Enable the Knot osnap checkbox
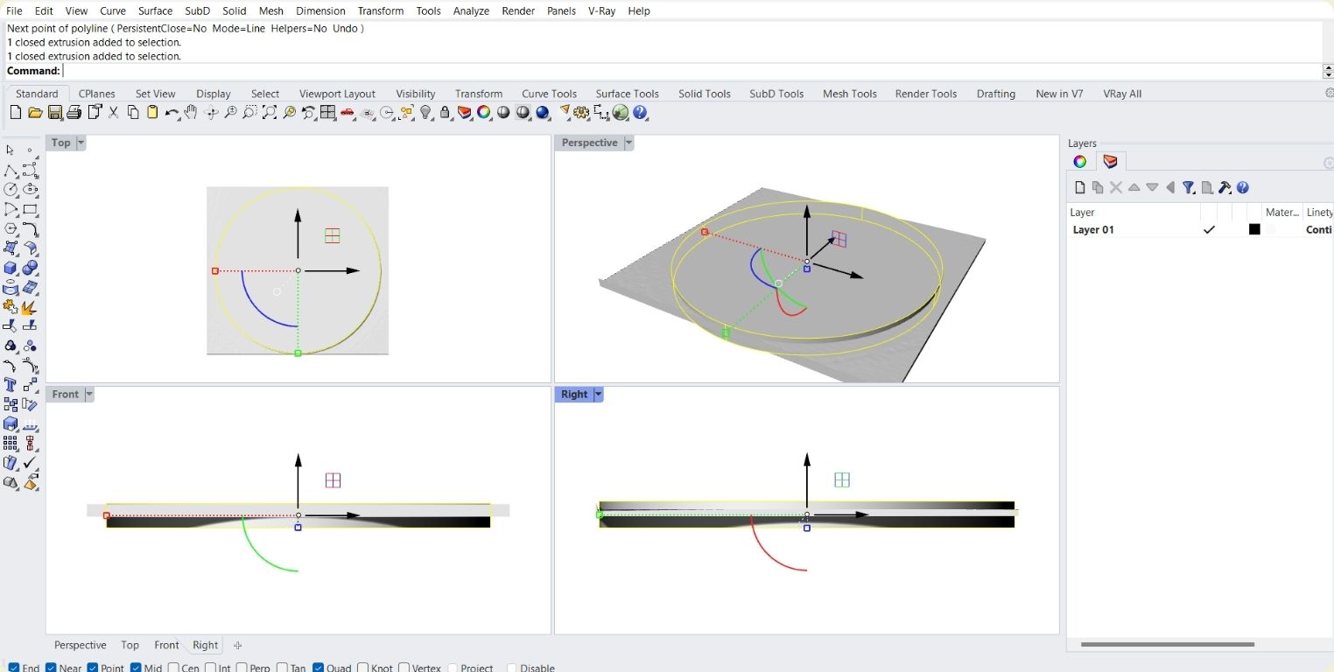The height and width of the screenshot is (672, 1334). pyautogui.click(x=363, y=668)
